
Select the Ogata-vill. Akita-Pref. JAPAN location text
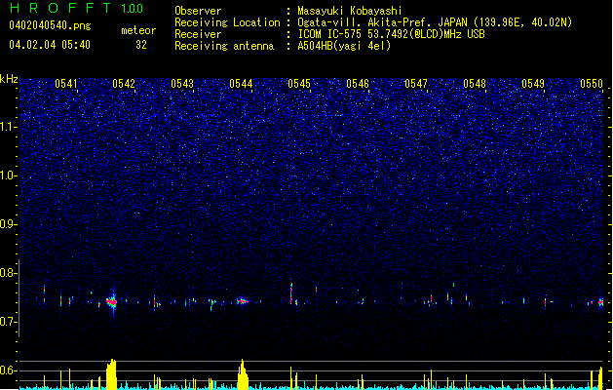tap(435, 22)
